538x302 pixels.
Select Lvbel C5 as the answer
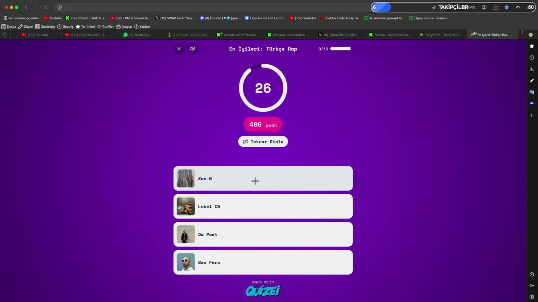(263, 206)
